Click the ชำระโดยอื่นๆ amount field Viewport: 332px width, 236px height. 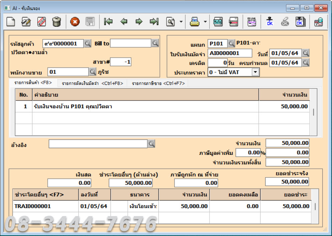pos(131,183)
